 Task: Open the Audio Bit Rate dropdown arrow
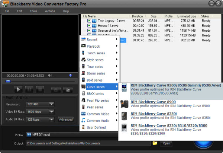pyautogui.click(x=52, y=119)
